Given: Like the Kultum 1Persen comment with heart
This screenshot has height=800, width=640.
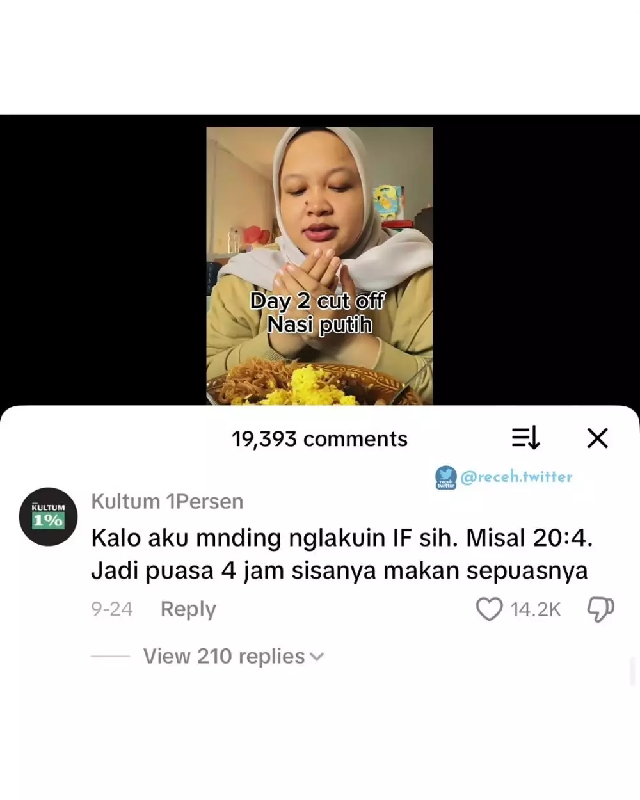Looking at the screenshot, I should coord(490,609).
